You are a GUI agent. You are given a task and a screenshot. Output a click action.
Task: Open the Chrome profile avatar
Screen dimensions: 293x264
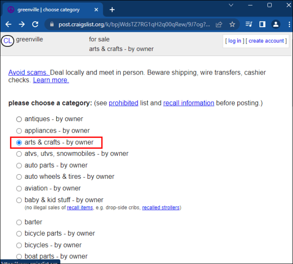pyautogui.click(x=276, y=24)
